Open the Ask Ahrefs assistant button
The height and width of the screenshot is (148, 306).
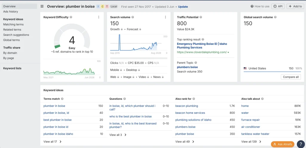tap(283, 144)
